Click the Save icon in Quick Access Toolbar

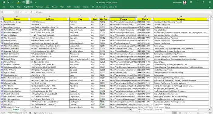(4, 2)
